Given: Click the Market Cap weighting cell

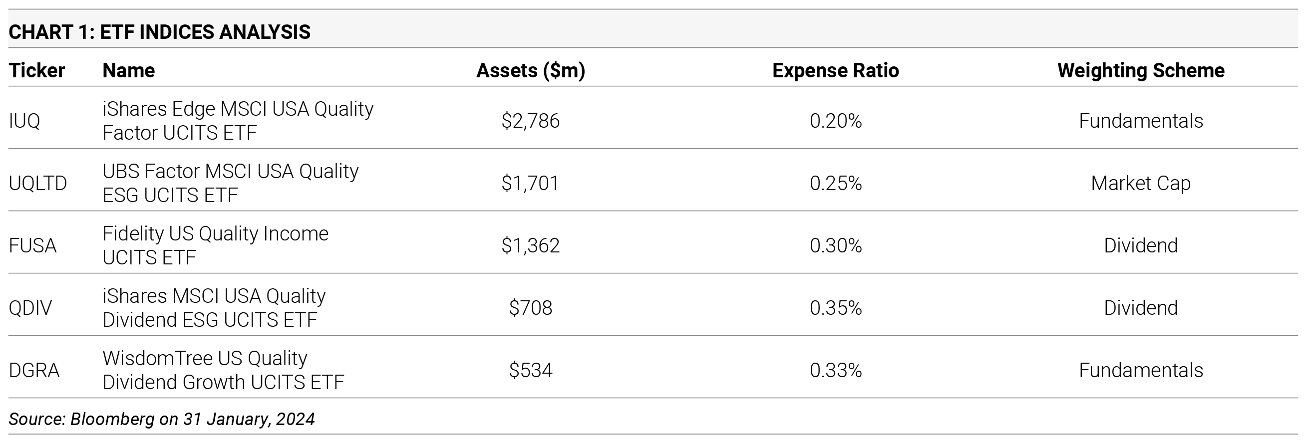Looking at the screenshot, I should [1141, 183].
